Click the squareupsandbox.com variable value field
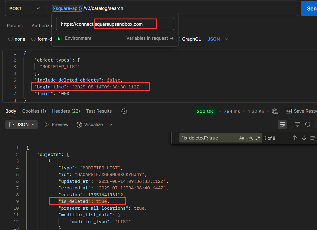The image size is (317, 230). click(x=115, y=24)
